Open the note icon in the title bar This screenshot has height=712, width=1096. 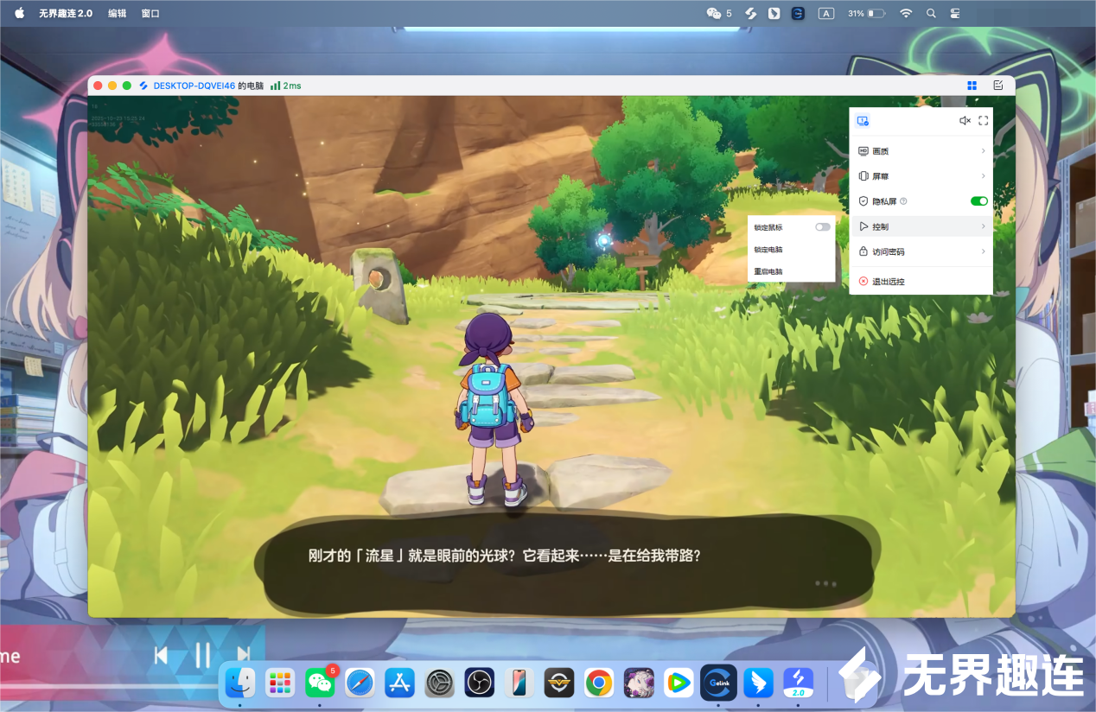point(998,86)
